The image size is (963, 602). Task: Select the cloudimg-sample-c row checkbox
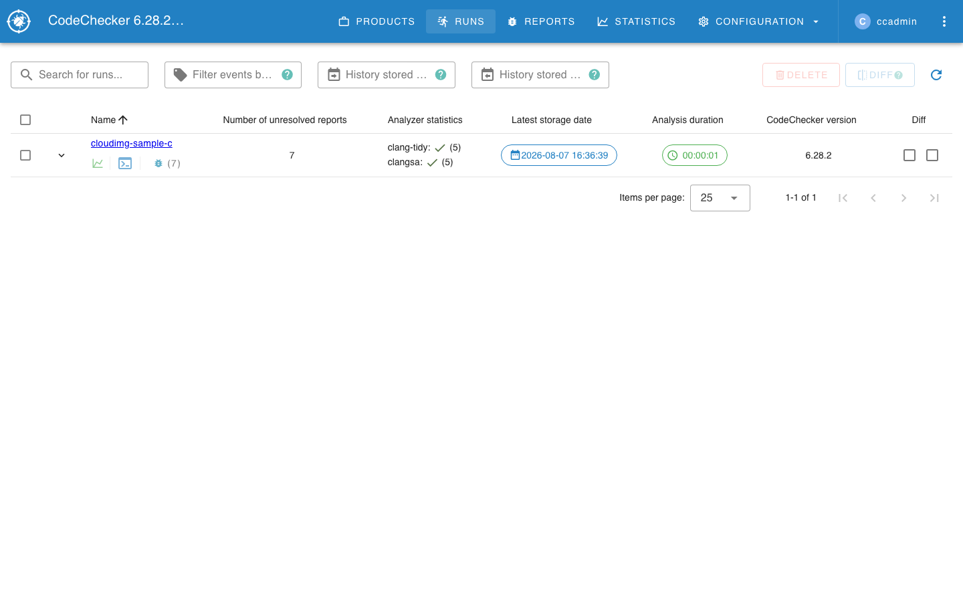click(x=25, y=155)
